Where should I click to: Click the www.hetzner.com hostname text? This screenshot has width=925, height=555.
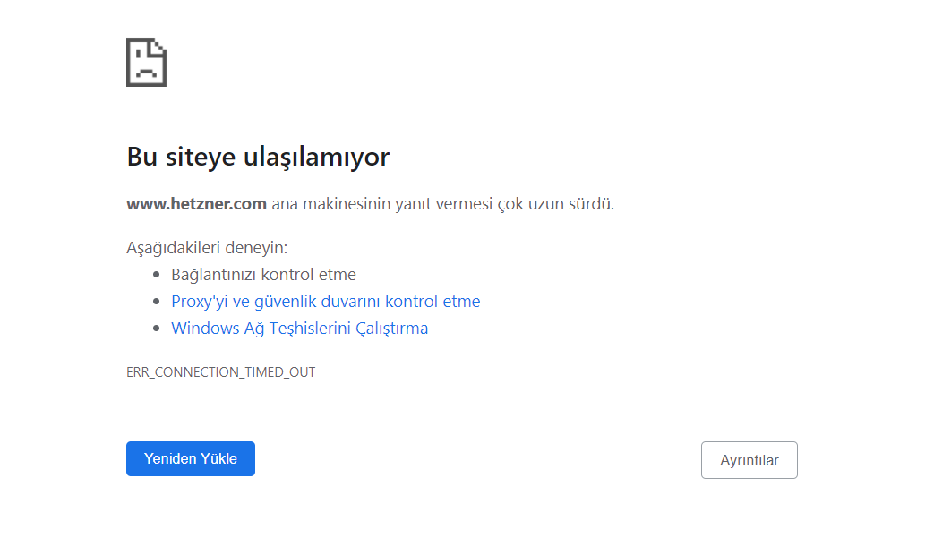(x=196, y=203)
